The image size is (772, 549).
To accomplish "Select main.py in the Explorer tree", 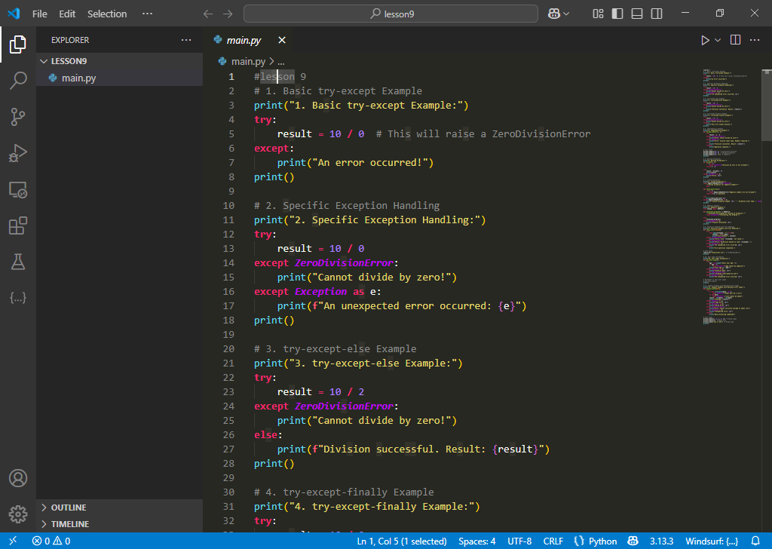I will point(120,78).
